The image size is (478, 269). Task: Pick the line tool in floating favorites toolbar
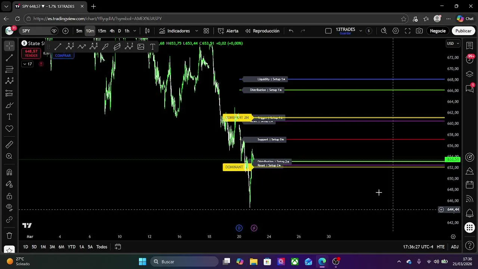tap(58, 47)
